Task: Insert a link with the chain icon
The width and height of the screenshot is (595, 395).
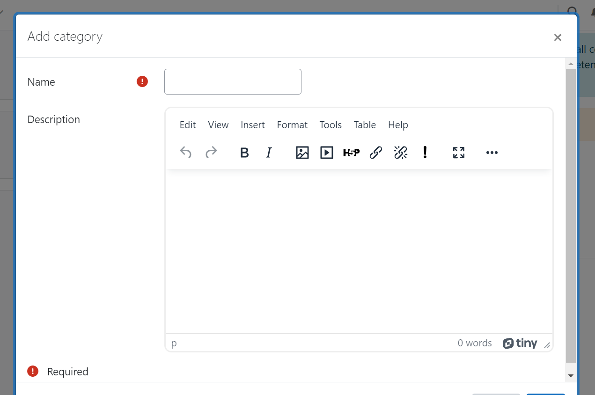Action: [x=376, y=153]
